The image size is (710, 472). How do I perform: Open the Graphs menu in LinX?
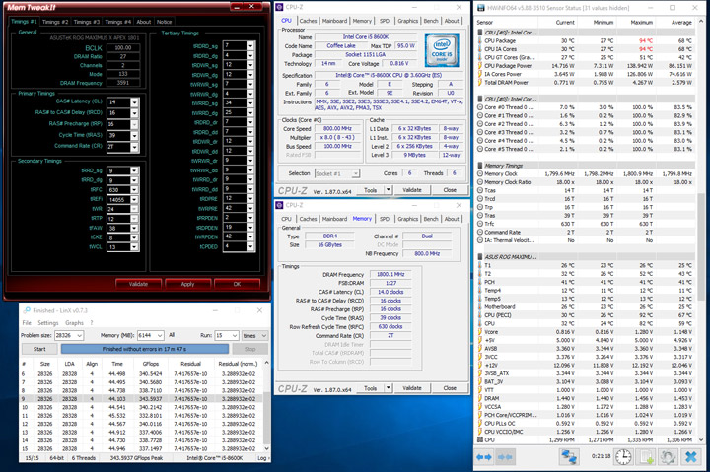pos(74,322)
